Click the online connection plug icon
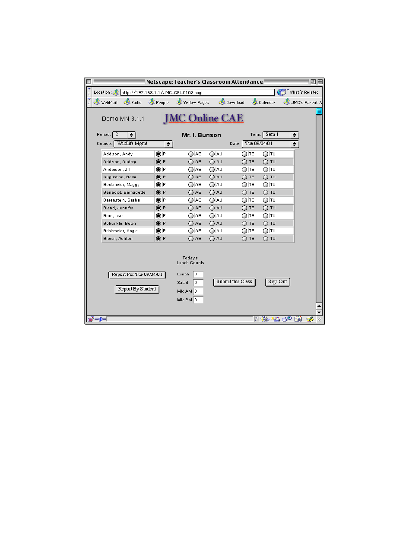The image size is (412, 533). tap(100, 319)
